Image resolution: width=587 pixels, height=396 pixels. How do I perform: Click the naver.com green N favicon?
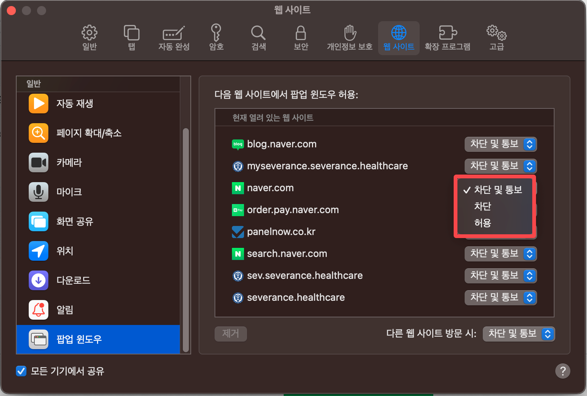tap(238, 188)
